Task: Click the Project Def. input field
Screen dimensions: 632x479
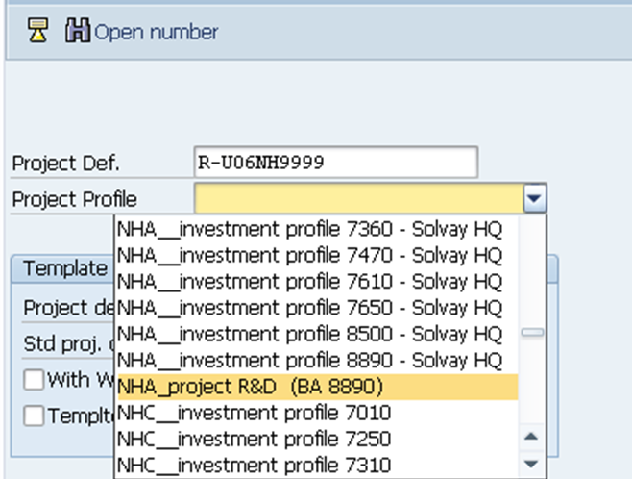Action: tap(335, 162)
